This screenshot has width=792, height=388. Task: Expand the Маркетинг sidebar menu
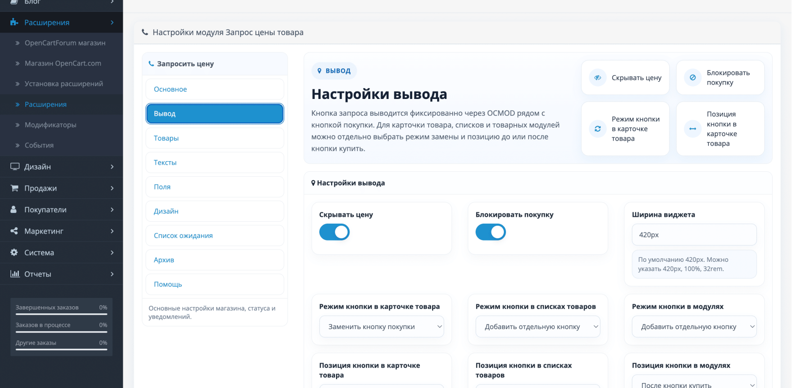(x=61, y=231)
